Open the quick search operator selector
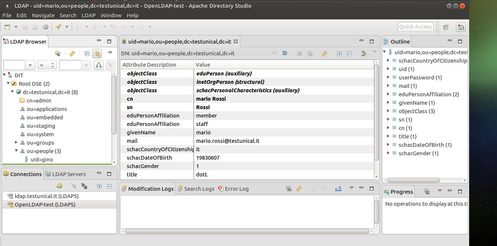 point(47,65)
